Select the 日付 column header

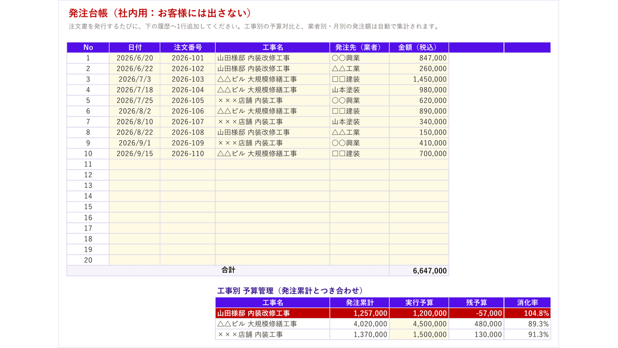(135, 47)
